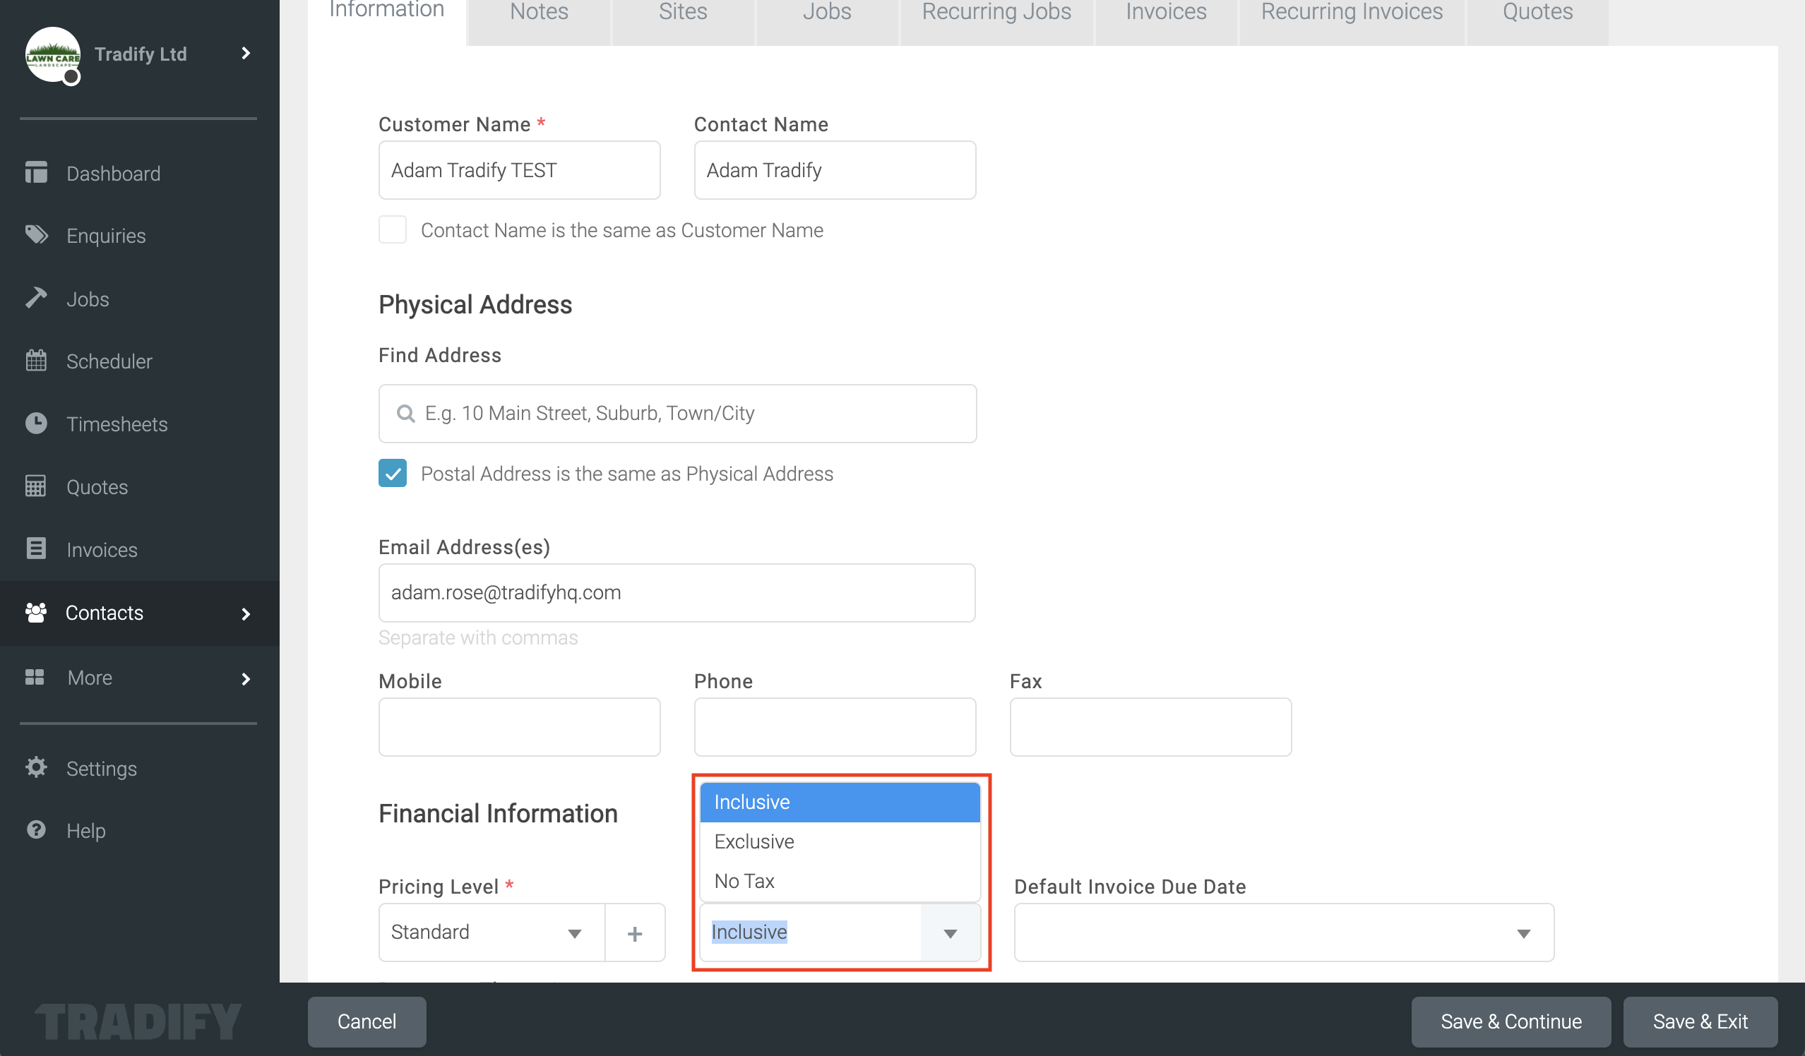This screenshot has width=1805, height=1056.
Task: Untick Postal Address same as Physical Address
Action: (x=393, y=473)
